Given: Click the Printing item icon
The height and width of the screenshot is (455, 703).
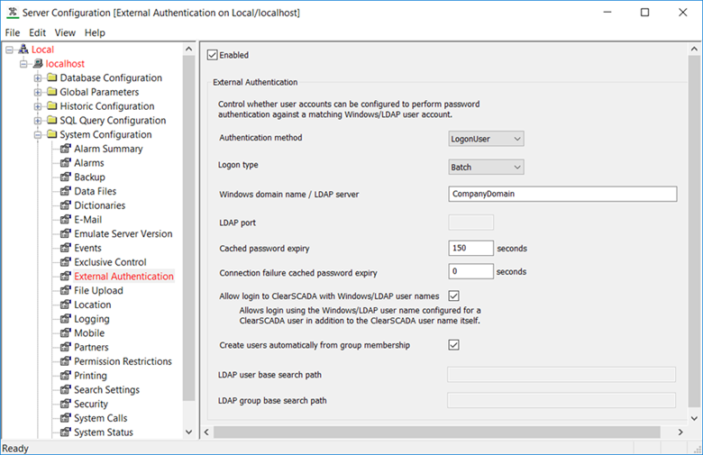Looking at the screenshot, I should click(66, 376).
